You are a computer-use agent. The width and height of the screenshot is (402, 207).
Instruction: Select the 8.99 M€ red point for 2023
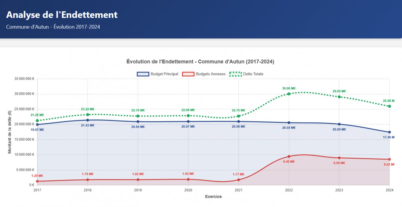339,158
